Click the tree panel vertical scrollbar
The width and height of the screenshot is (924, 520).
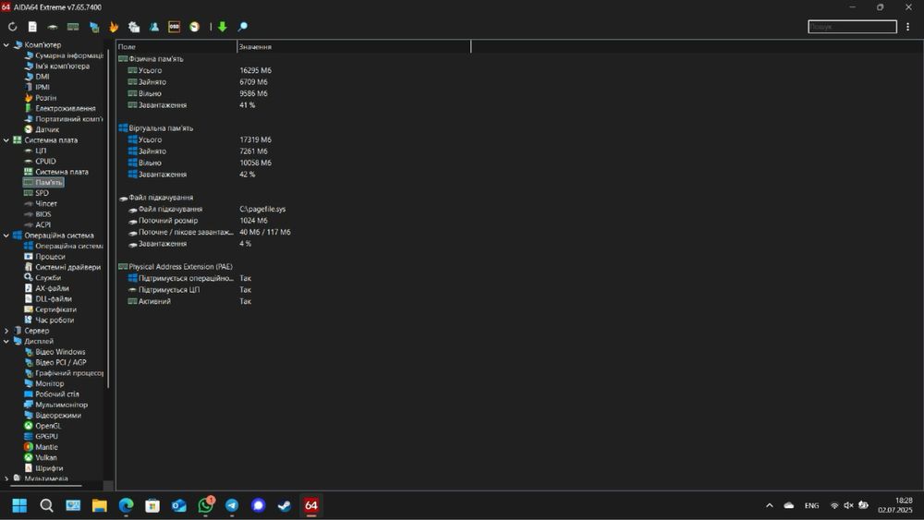click(x=108, y=218)
